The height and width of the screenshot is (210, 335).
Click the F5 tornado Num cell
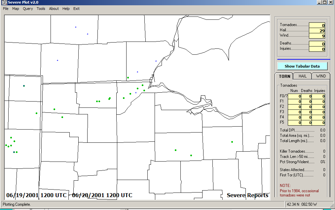[x=294, y=123]
